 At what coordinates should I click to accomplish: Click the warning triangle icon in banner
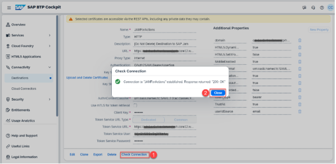pyautogui.click(x=71, y=19)
